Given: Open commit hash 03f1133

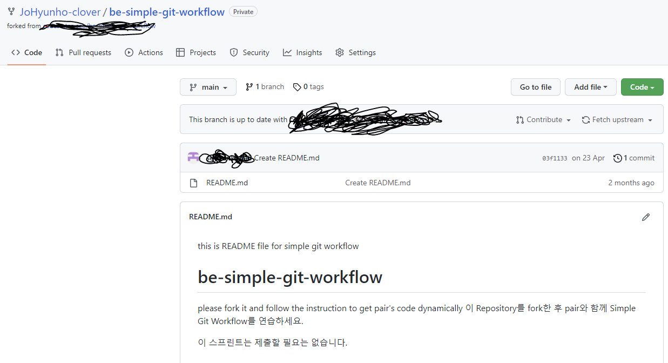Looking at the screenshot, I should click(x=555, y=158).
